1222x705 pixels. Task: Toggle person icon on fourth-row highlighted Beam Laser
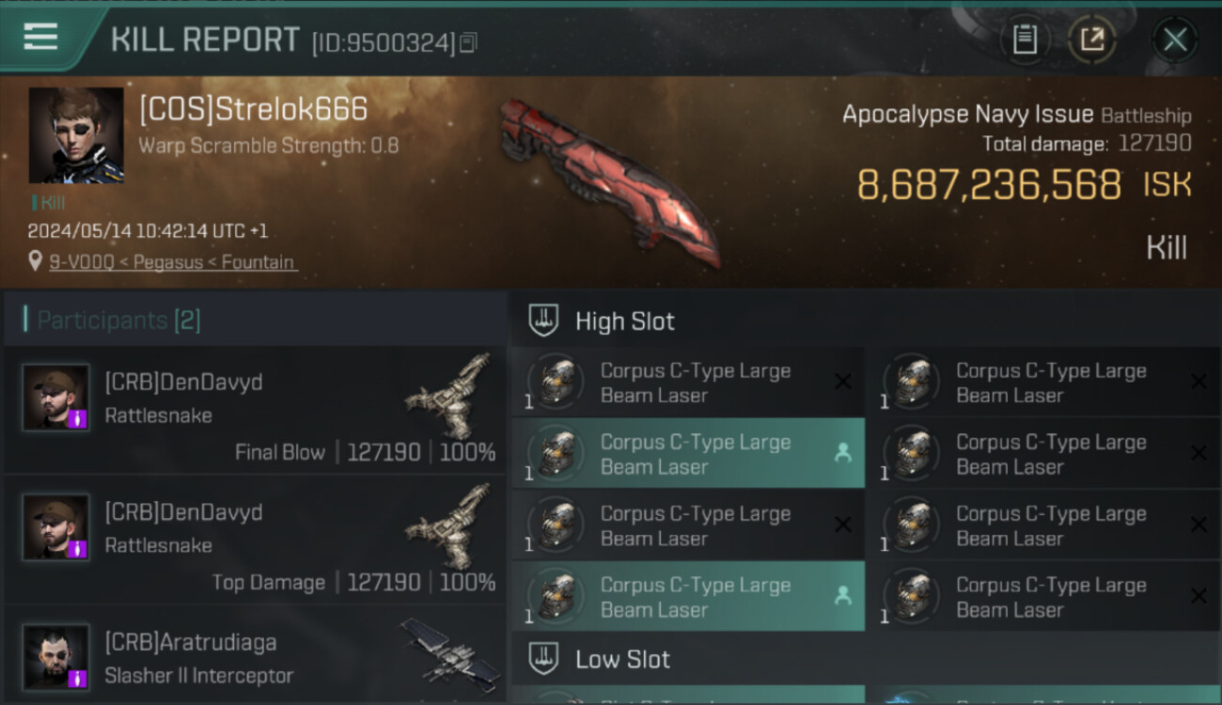tap(843, 595)
